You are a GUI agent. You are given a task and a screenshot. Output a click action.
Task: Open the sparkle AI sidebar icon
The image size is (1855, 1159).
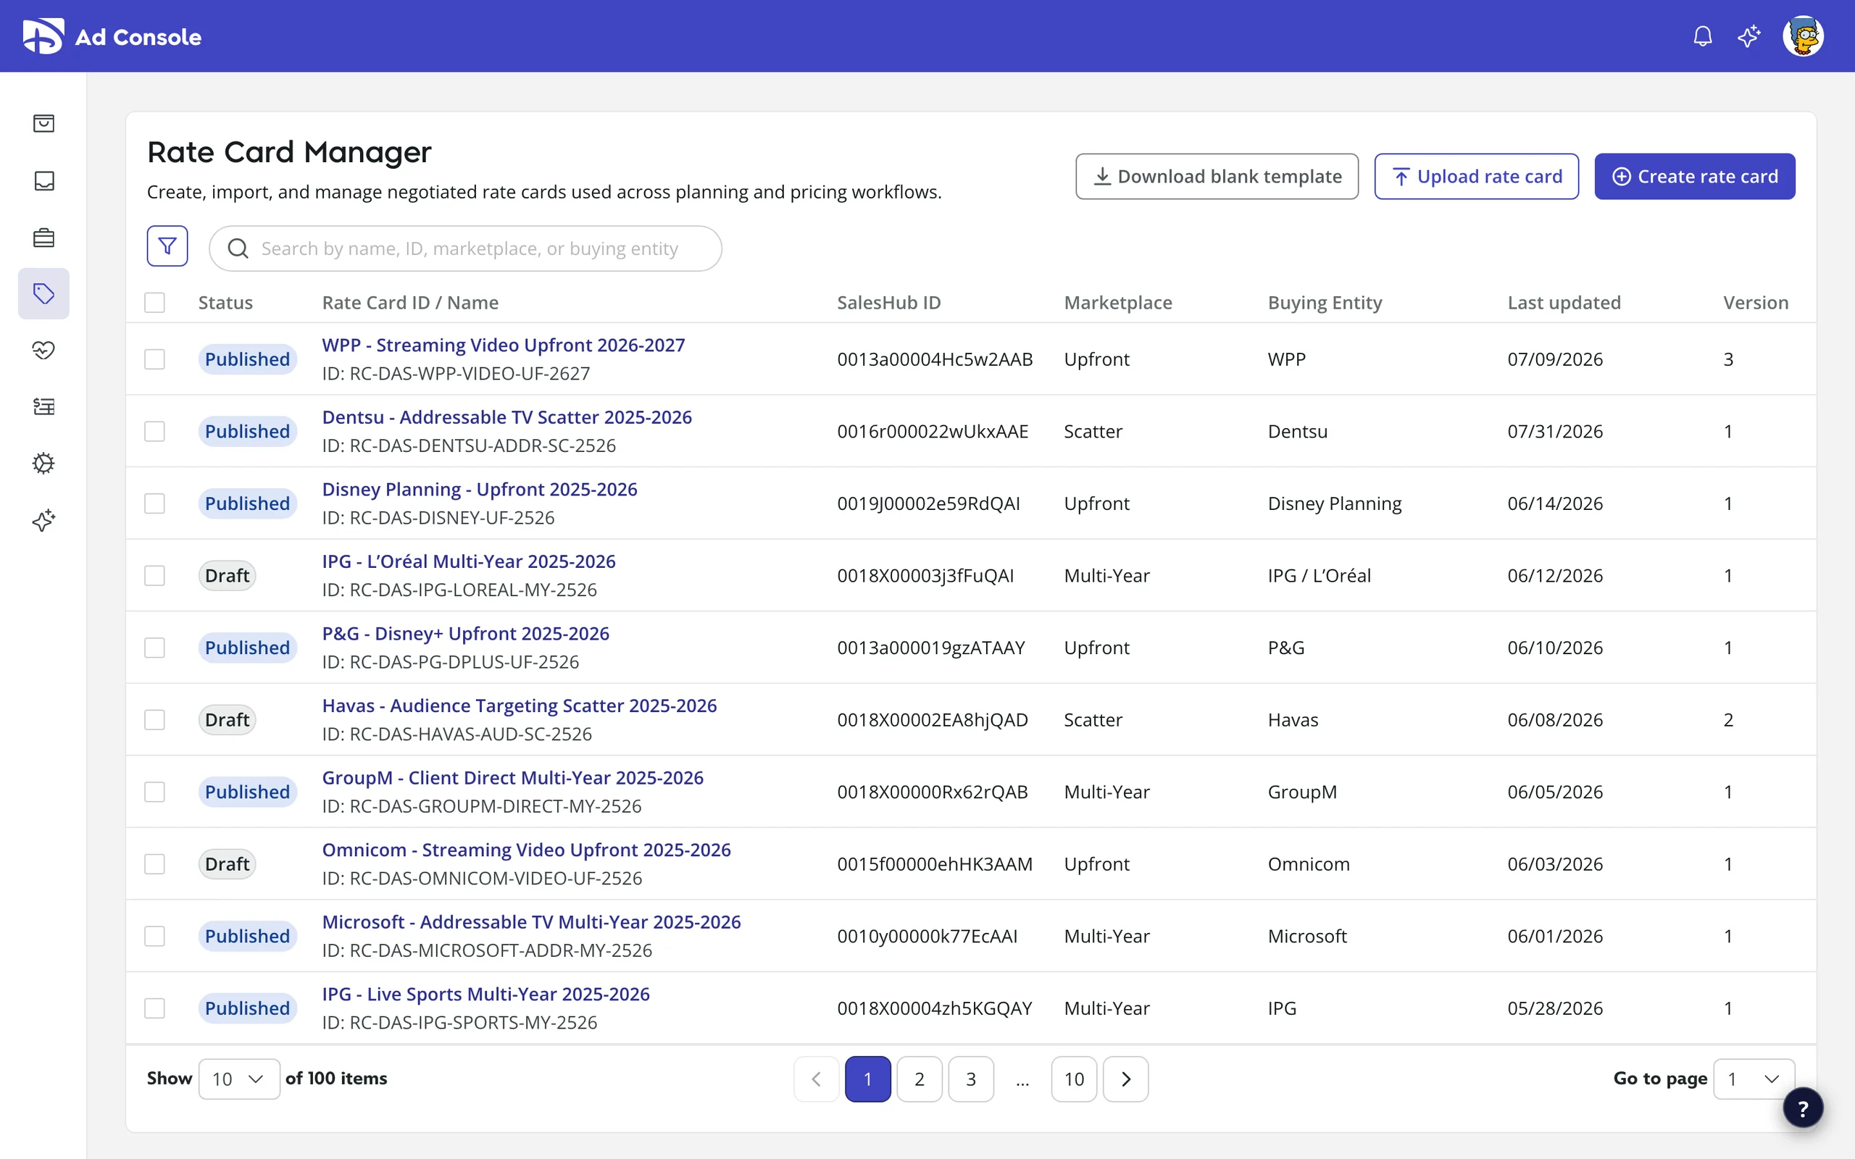click(43, 521)
